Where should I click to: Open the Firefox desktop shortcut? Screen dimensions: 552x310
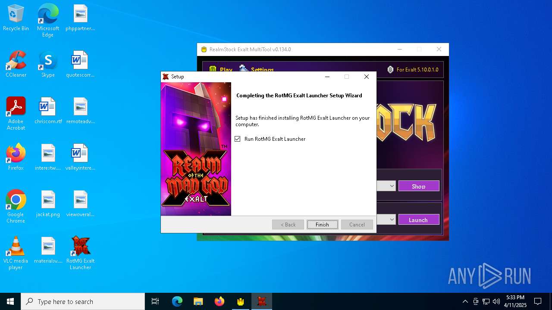click(x=16, y=157)
